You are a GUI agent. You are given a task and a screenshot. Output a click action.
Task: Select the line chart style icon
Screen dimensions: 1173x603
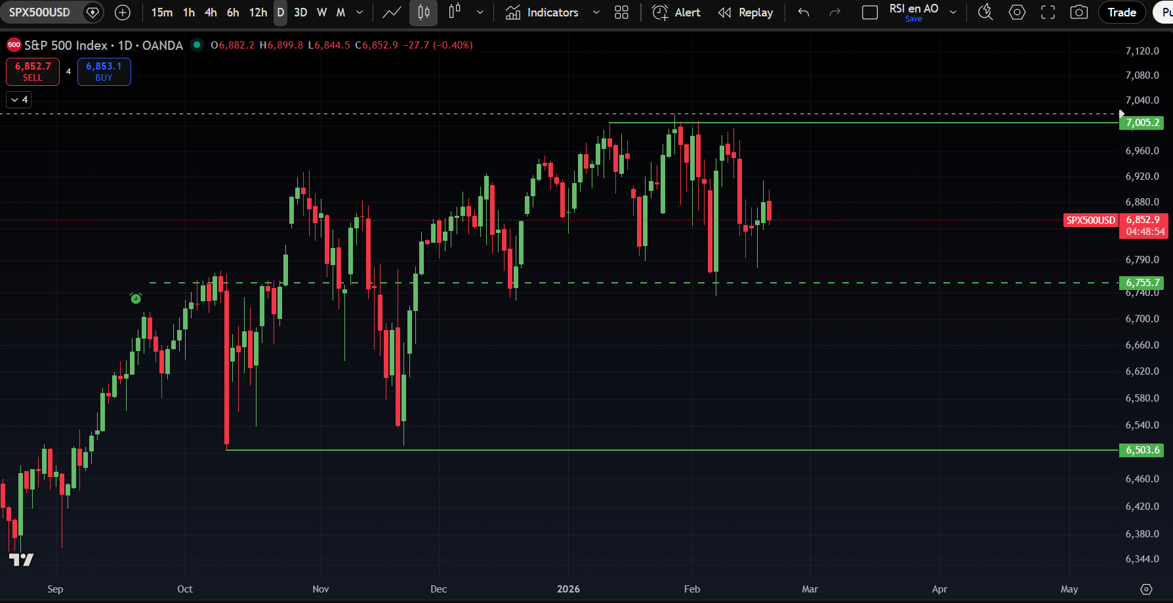point(392,12)
